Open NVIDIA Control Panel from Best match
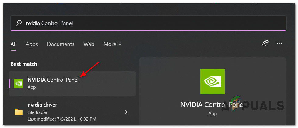Viewport: 298px width, 128px height. pyautogui.click(x=53, y=80)
